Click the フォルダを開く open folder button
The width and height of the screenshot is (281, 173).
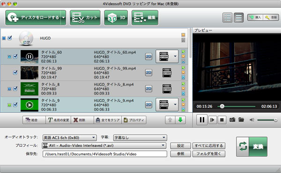click(x=209, y=154)
